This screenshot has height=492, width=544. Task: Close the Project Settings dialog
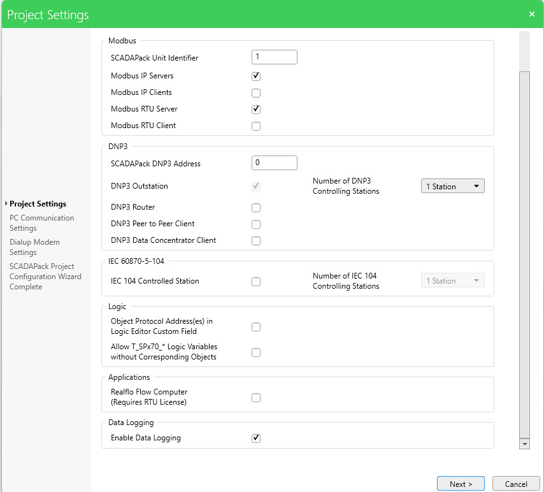[x=531, y=14]
